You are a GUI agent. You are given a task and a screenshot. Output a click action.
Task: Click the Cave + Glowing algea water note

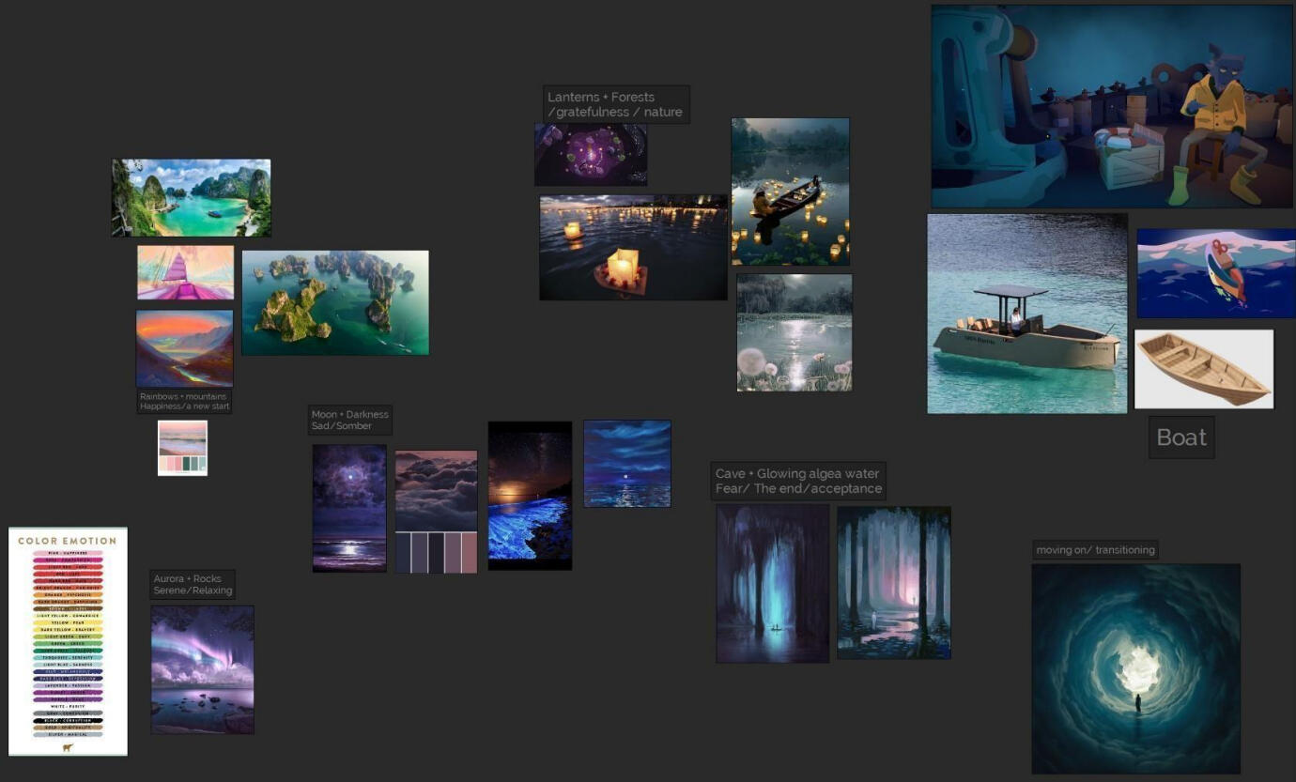click(797, 480)
